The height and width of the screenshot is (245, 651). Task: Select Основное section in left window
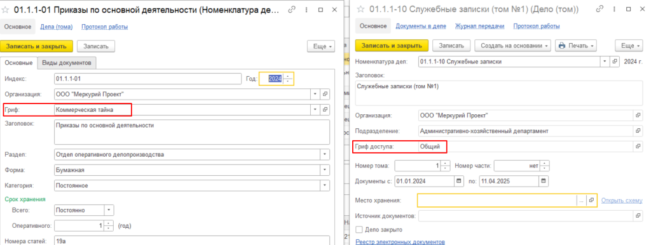click(18, 27)
